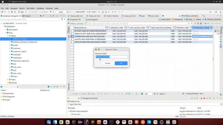This screenshot has height=125, width=223.
Task: Expand the Scripts folder in Projects
Action: [1, 100]
